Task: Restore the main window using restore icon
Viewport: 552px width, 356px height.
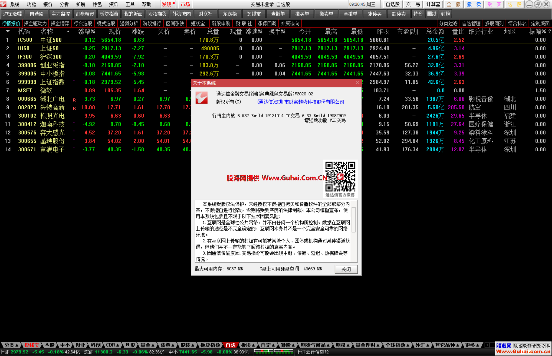Action: [538, 4]
